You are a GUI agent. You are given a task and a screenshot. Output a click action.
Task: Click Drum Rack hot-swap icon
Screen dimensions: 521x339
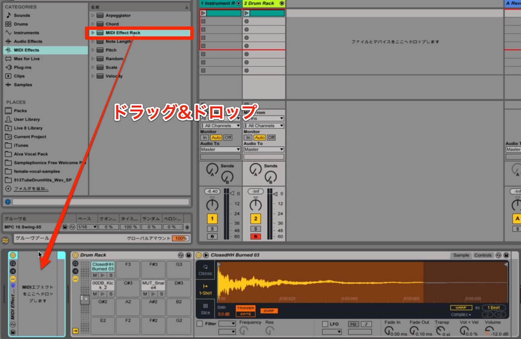pos(180,255)
